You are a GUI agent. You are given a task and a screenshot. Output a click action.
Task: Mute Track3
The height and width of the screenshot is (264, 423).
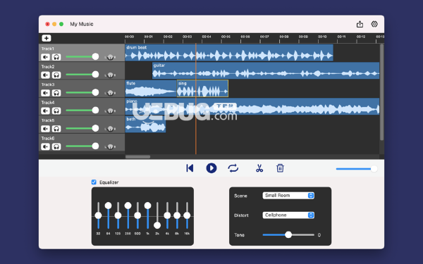coord(45,93)
